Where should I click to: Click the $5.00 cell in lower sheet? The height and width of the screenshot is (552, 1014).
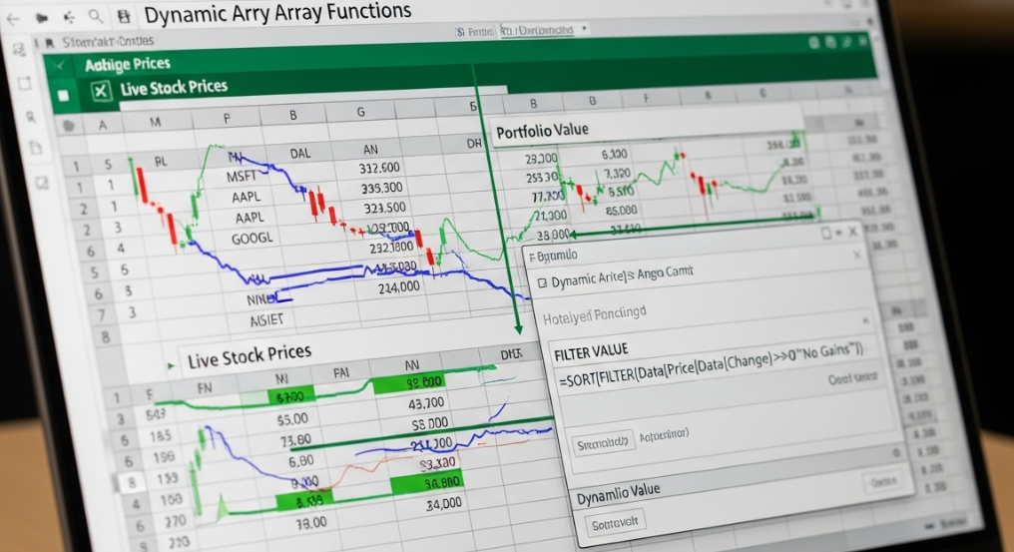click(x=292, y=419)
